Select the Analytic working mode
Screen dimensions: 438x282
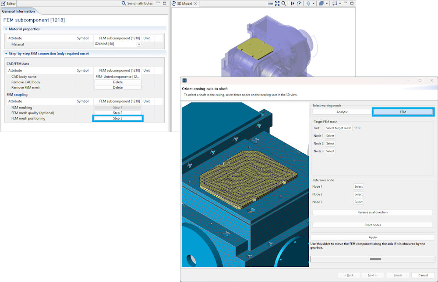tap(342, 112)
